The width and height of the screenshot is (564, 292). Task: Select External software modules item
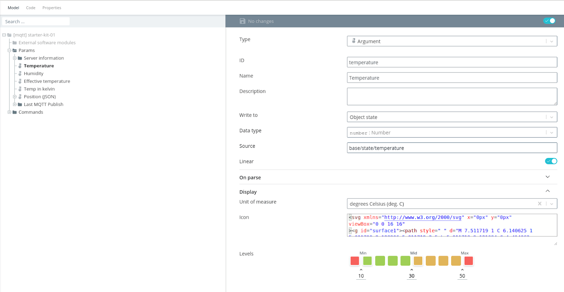47,43
